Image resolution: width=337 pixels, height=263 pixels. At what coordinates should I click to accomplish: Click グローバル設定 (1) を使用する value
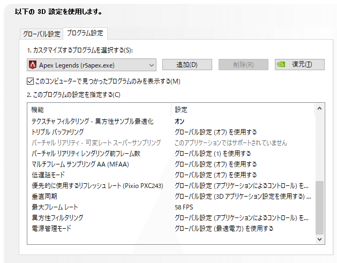click(x=213, y=153)
